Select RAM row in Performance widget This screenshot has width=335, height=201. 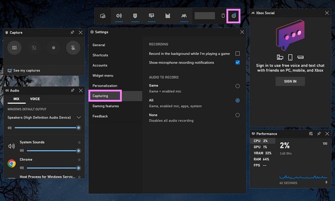[262, 159]
